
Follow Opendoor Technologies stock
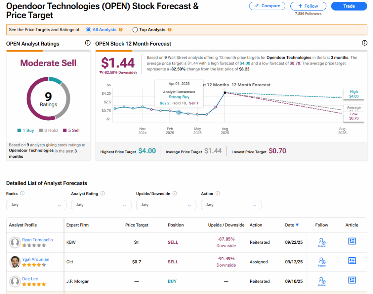click(x=308, y=6)
